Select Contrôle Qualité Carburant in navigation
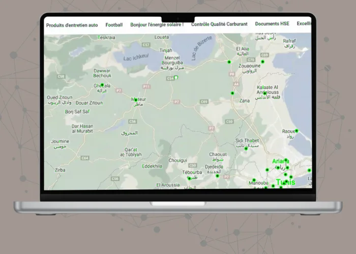The height and width of the screenshot is (254, 356). tap(219, 24)
